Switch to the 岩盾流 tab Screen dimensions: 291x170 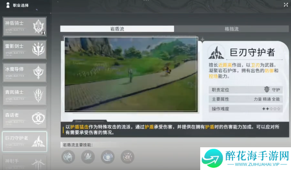pyautogui.click(x=117, y=29)
